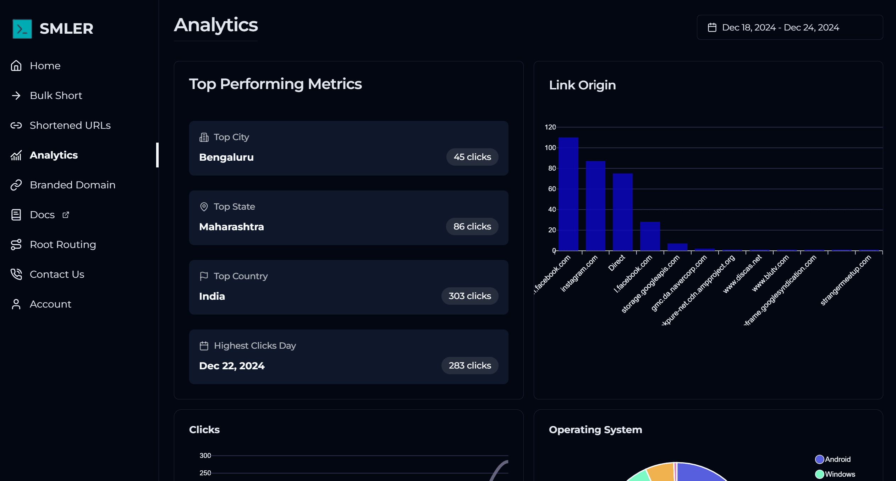This screenshot has width=896, height=481.
Task: Click the Contact Us phone icon
Action: pyautogui.click(x=16, y=274)
